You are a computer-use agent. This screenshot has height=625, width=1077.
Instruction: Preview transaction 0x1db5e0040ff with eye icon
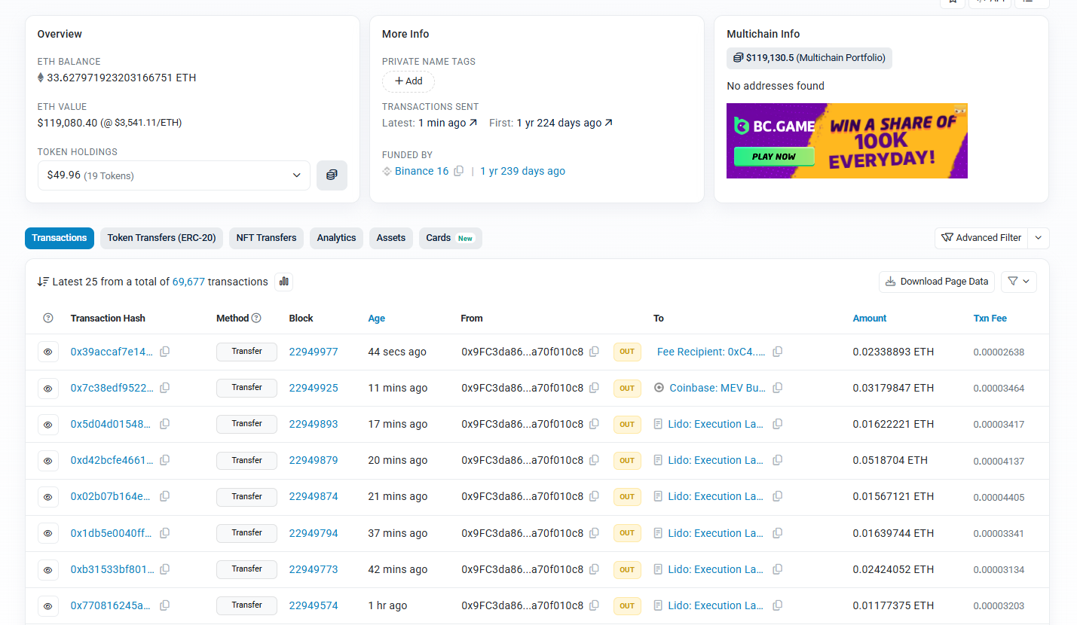48,533
